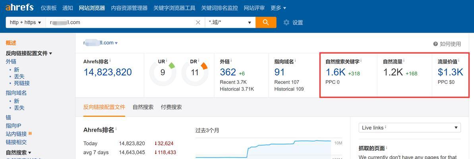Click info icon beside Ahrefs排名 metric header
Screen dimensions: 474x159
tap(110, 60)
